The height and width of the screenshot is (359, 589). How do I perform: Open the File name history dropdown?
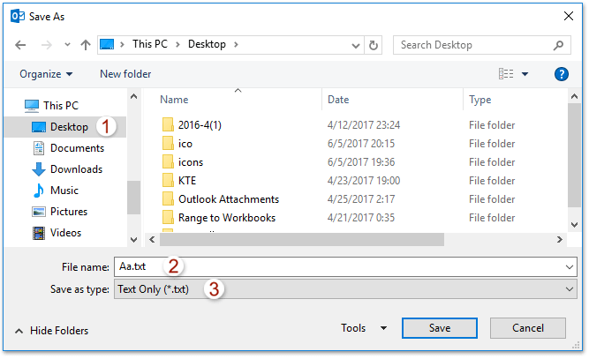click(570, 266)
